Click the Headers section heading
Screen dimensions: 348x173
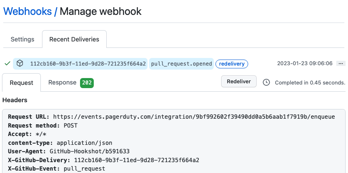pos(15,100)
